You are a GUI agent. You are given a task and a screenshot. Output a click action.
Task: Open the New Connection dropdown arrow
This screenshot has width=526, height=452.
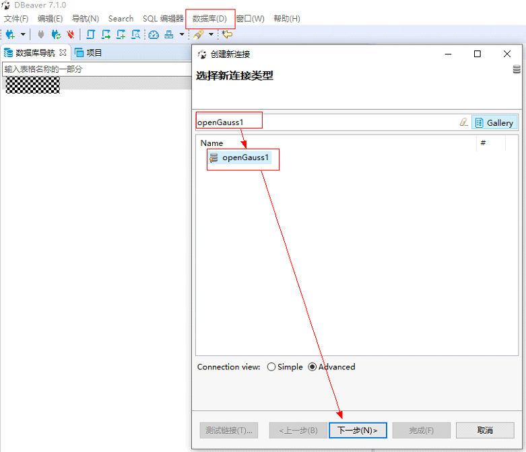pyautogui.click(x=23, y=34)
